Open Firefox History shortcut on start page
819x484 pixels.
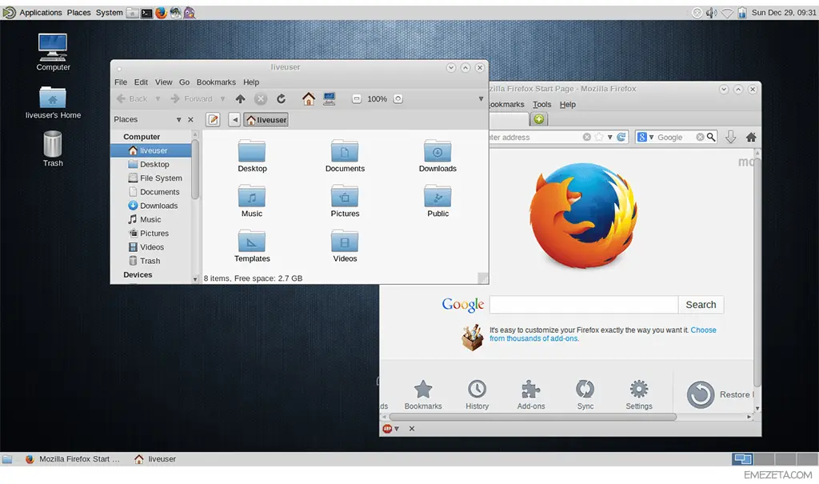tap(477, 394)
